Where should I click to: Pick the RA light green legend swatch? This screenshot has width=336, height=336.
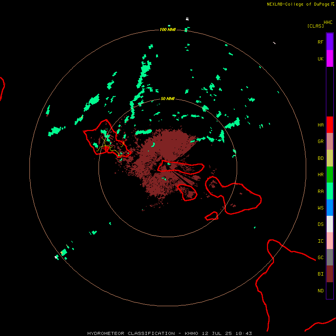(x=330, y=191)
